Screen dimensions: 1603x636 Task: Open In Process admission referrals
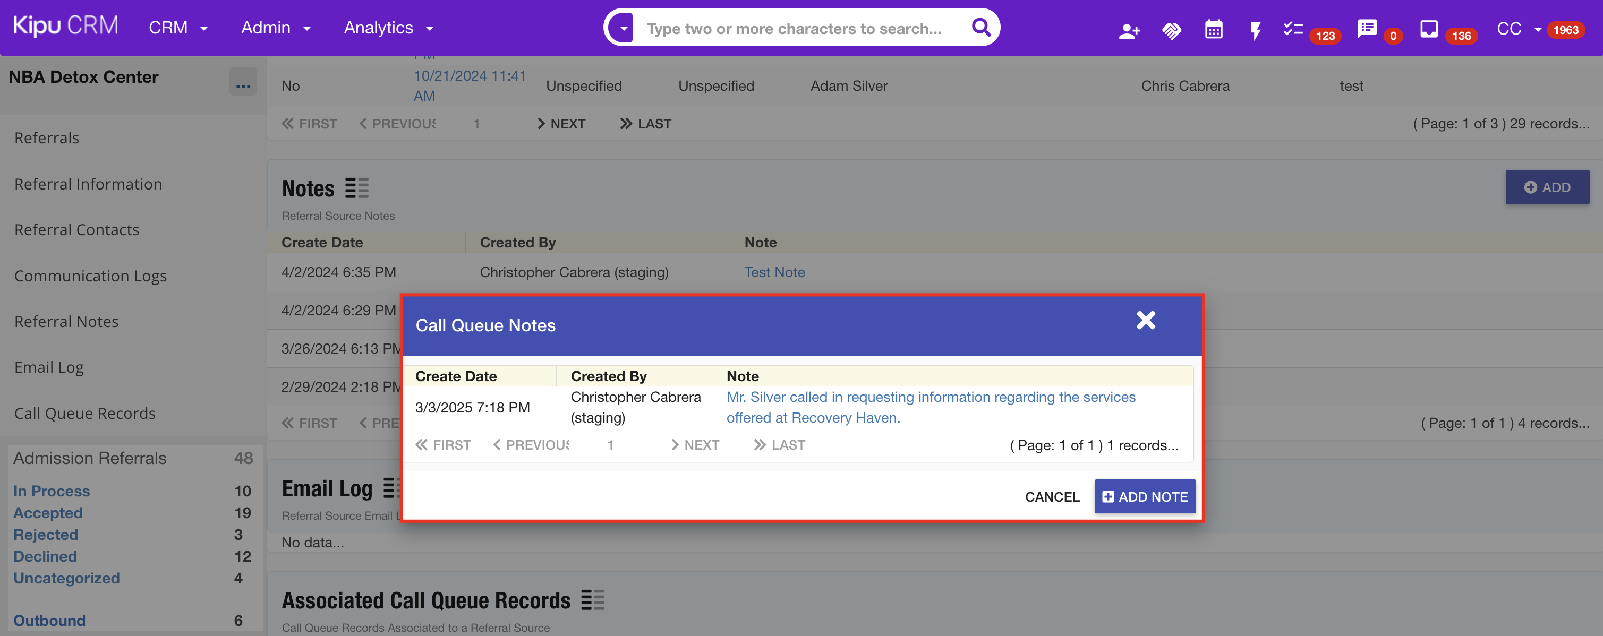click(x=52, y=491)
